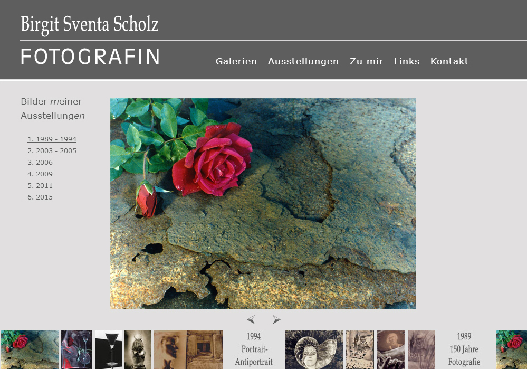Select the first rose thumbnail in the strip
The width and height of the screenshot is (527, 369).
pyautogui.click(x=30, y=349)
